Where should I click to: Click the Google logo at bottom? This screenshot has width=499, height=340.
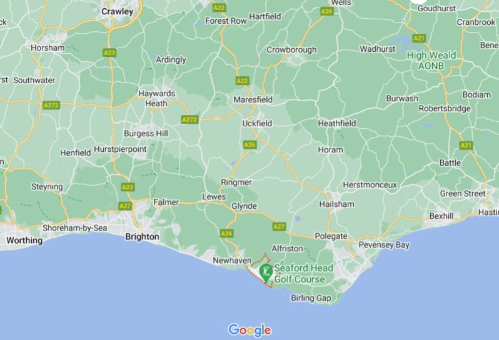coord(250,331)
